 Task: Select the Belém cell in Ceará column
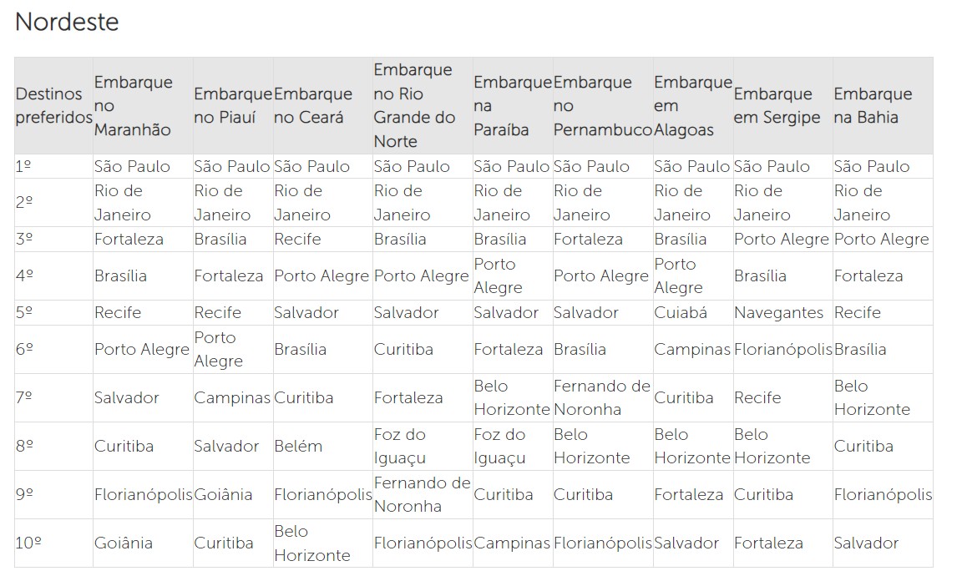pos(298,446)
